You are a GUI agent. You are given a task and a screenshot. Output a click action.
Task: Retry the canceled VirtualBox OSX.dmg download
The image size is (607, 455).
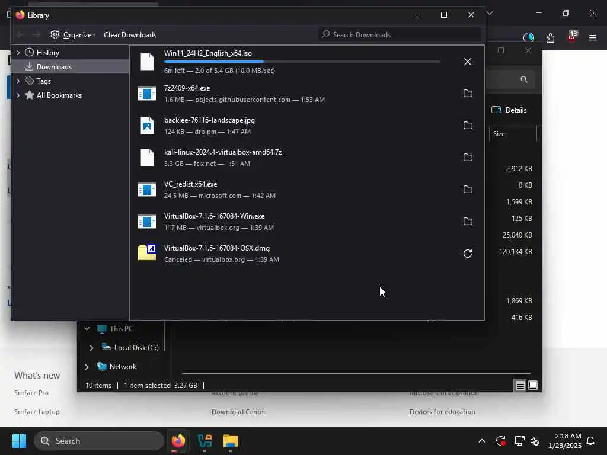pos(468,254)
